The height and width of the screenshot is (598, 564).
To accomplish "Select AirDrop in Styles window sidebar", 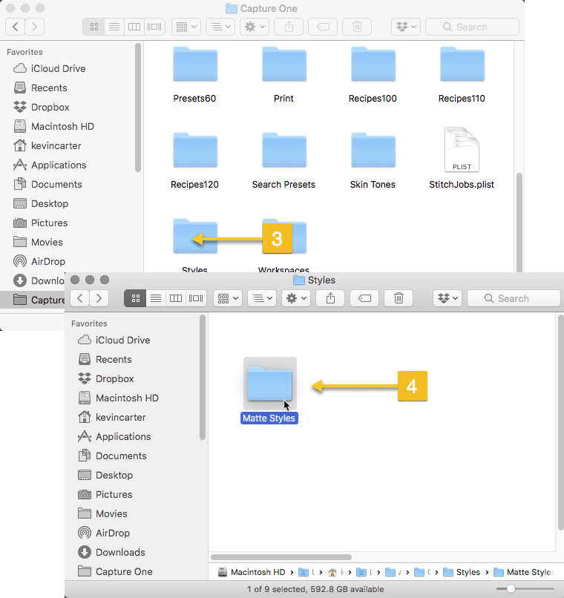I will click(113, 533).
